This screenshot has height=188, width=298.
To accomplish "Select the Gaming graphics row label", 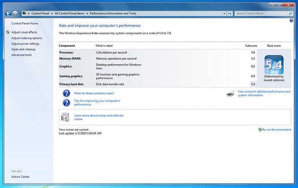I will (x=71, y=76).
